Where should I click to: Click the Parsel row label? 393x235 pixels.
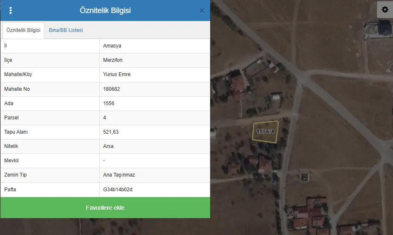pos(11,118)
